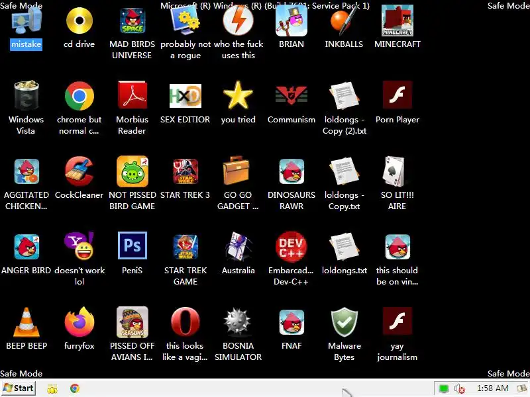
Task: Open Embarcadero Dev-C++ icon
Action: [x=291, y=246]
